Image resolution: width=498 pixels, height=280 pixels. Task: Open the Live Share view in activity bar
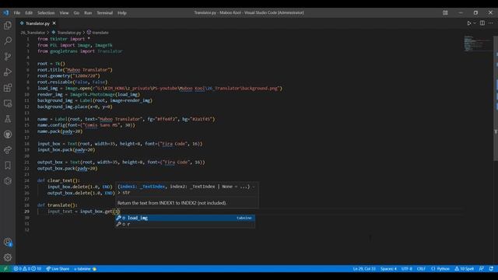8,150
